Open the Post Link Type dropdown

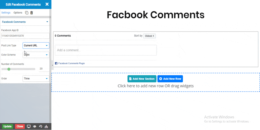[36, 45]
